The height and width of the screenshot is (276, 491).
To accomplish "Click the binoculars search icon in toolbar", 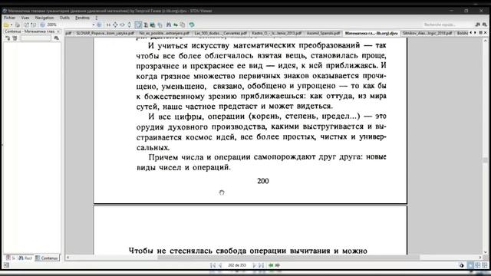I will point(169,25).
